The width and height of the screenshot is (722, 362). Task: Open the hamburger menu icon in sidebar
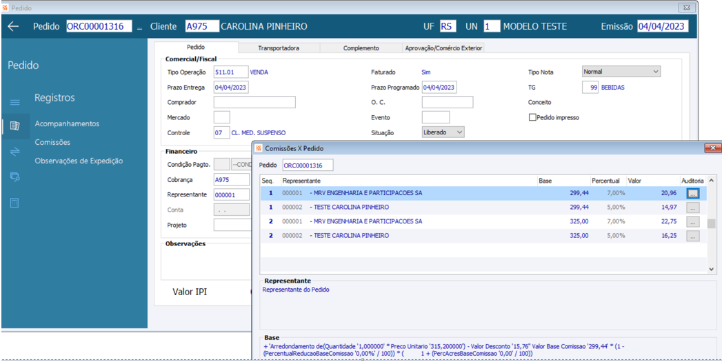coord(14,102)
